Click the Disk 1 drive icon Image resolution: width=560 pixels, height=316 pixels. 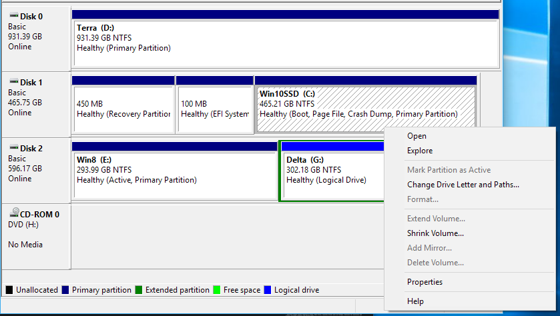[13, 83]
